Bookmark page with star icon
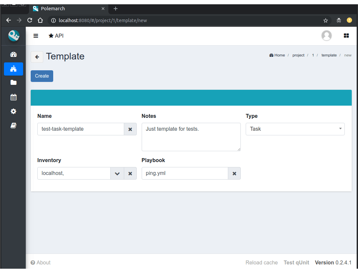The width and height of the screenshot is (358, 273). [x=325, y=20]
